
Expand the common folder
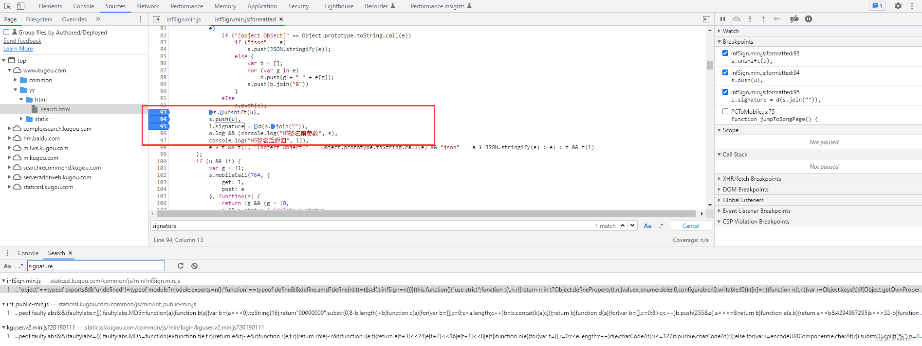(15, 80)
